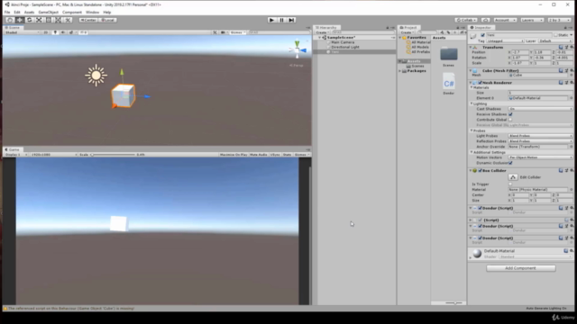Toggle the GameObject active checkbox in Inspector
The image size is (577, 324).
click(x=483, y=35)
